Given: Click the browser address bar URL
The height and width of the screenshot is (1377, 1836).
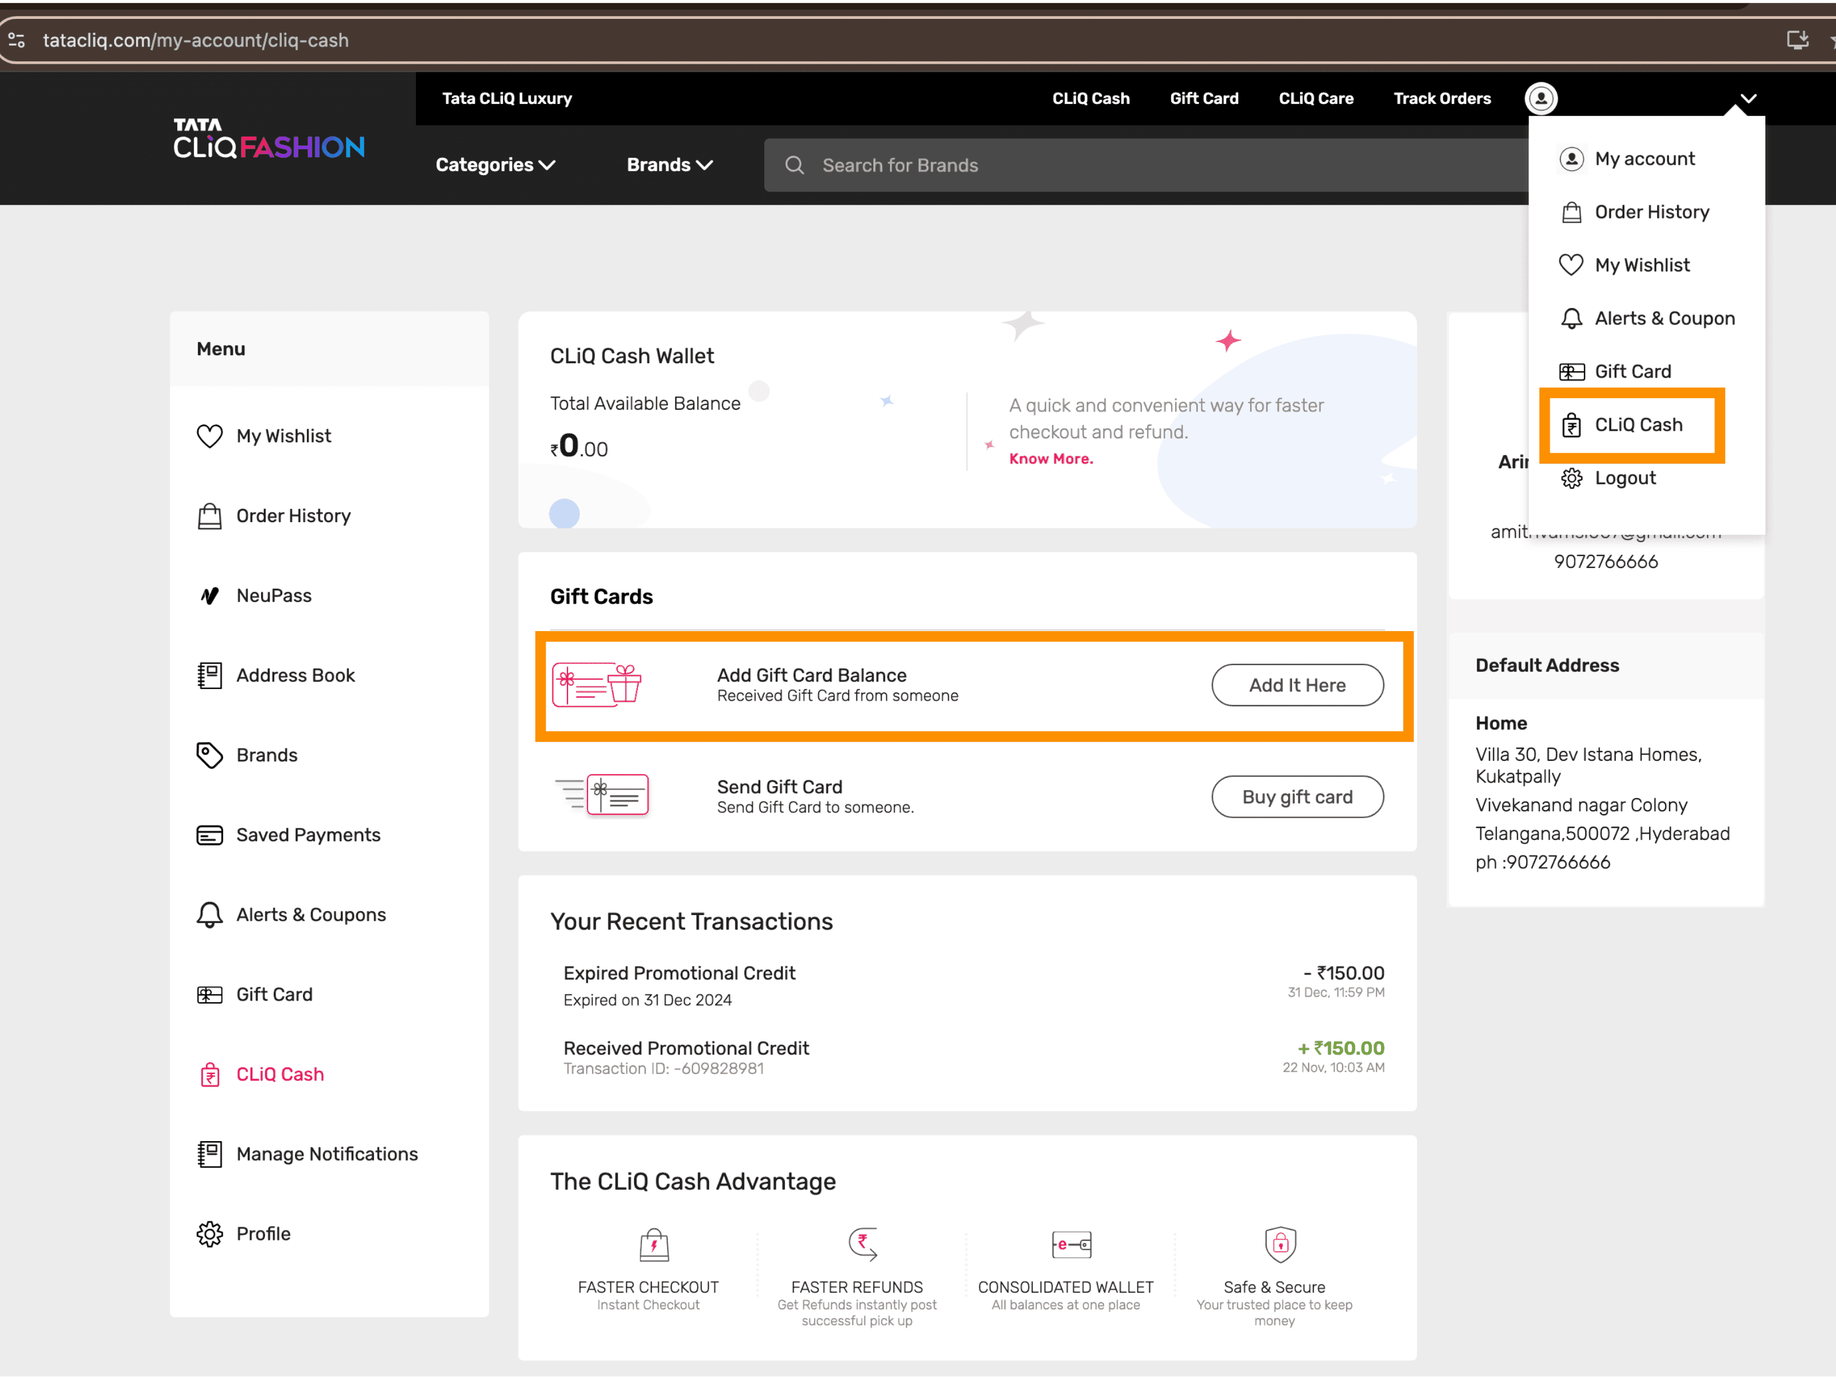Looking at the screenshot, I should [196, 40].
